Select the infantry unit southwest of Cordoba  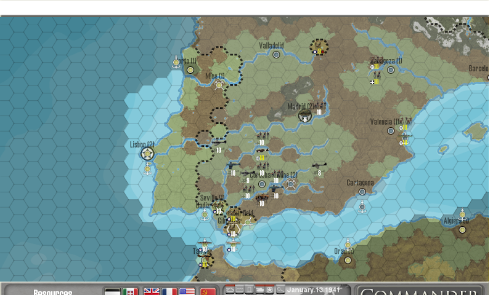(248, 192)
